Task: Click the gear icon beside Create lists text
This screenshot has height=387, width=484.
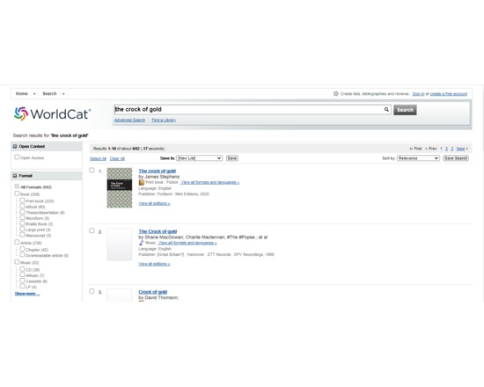Action: click(x=336, y=93)
